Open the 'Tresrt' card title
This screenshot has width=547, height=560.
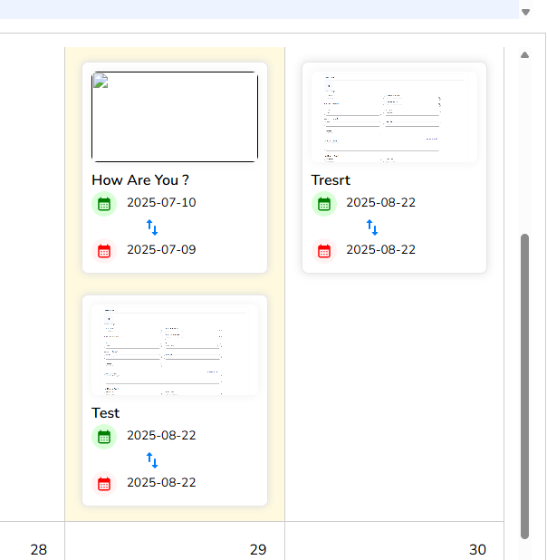(331, 179)
